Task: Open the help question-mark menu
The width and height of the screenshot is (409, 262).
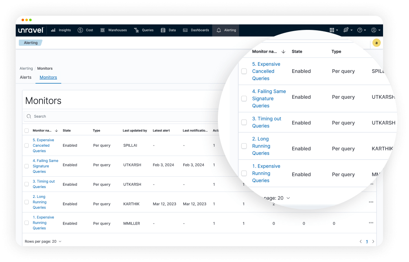Action: (361, 30)
